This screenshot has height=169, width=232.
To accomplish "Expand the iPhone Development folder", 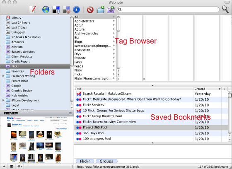I will 3,100.
